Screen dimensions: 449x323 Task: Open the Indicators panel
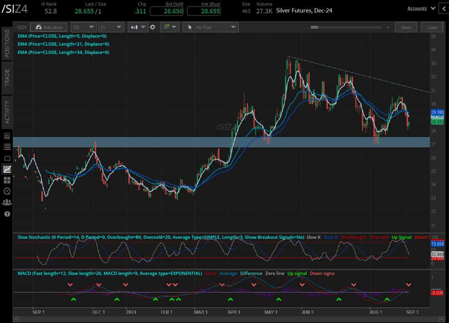click(x=49, y=27)
